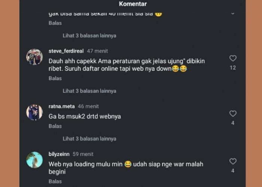This screenshot has width=262, height=187.
Task: Expand 3 replies under ratna.meta's comment
Action: coord(89,139)
